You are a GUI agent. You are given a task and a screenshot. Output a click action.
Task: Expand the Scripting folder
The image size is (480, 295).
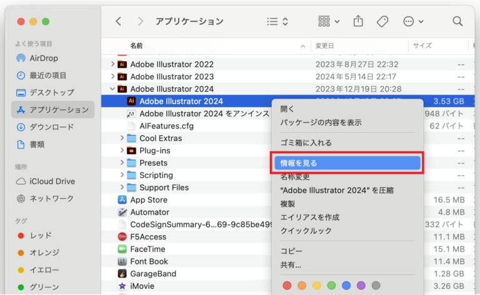pyautogui.click(x=121, y=175)
